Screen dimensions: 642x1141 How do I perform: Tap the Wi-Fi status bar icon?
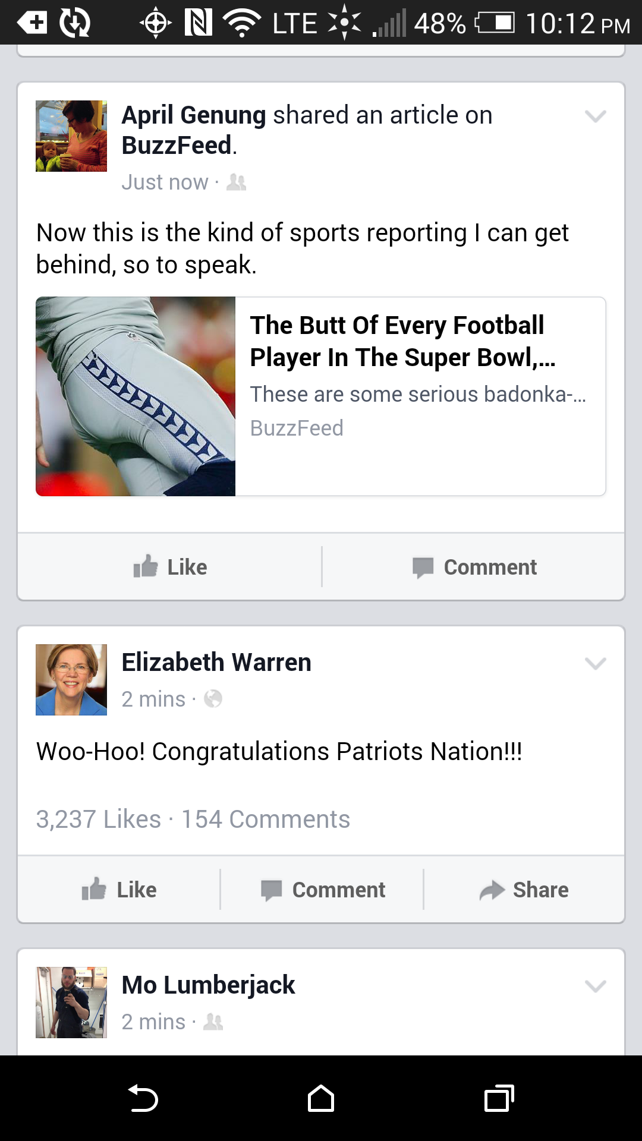pos(242,23)
